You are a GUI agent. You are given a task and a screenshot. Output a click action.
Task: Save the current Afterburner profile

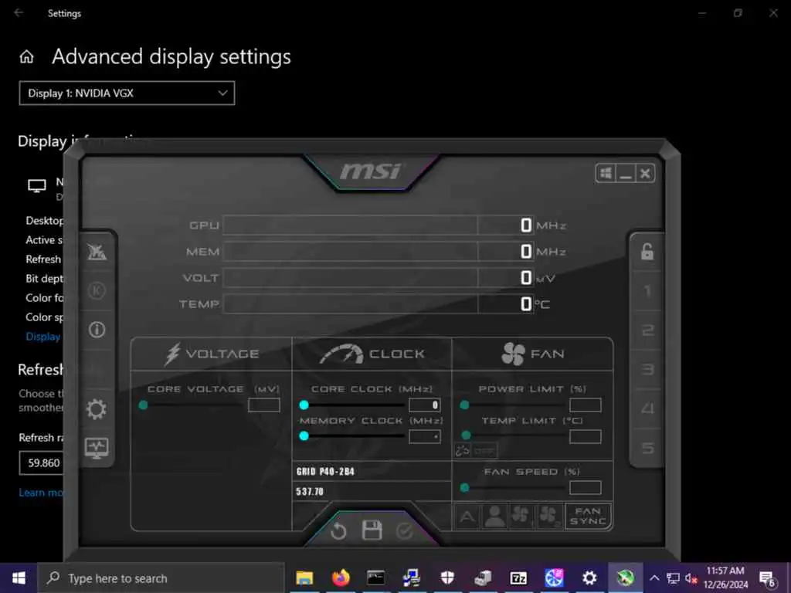372,530
